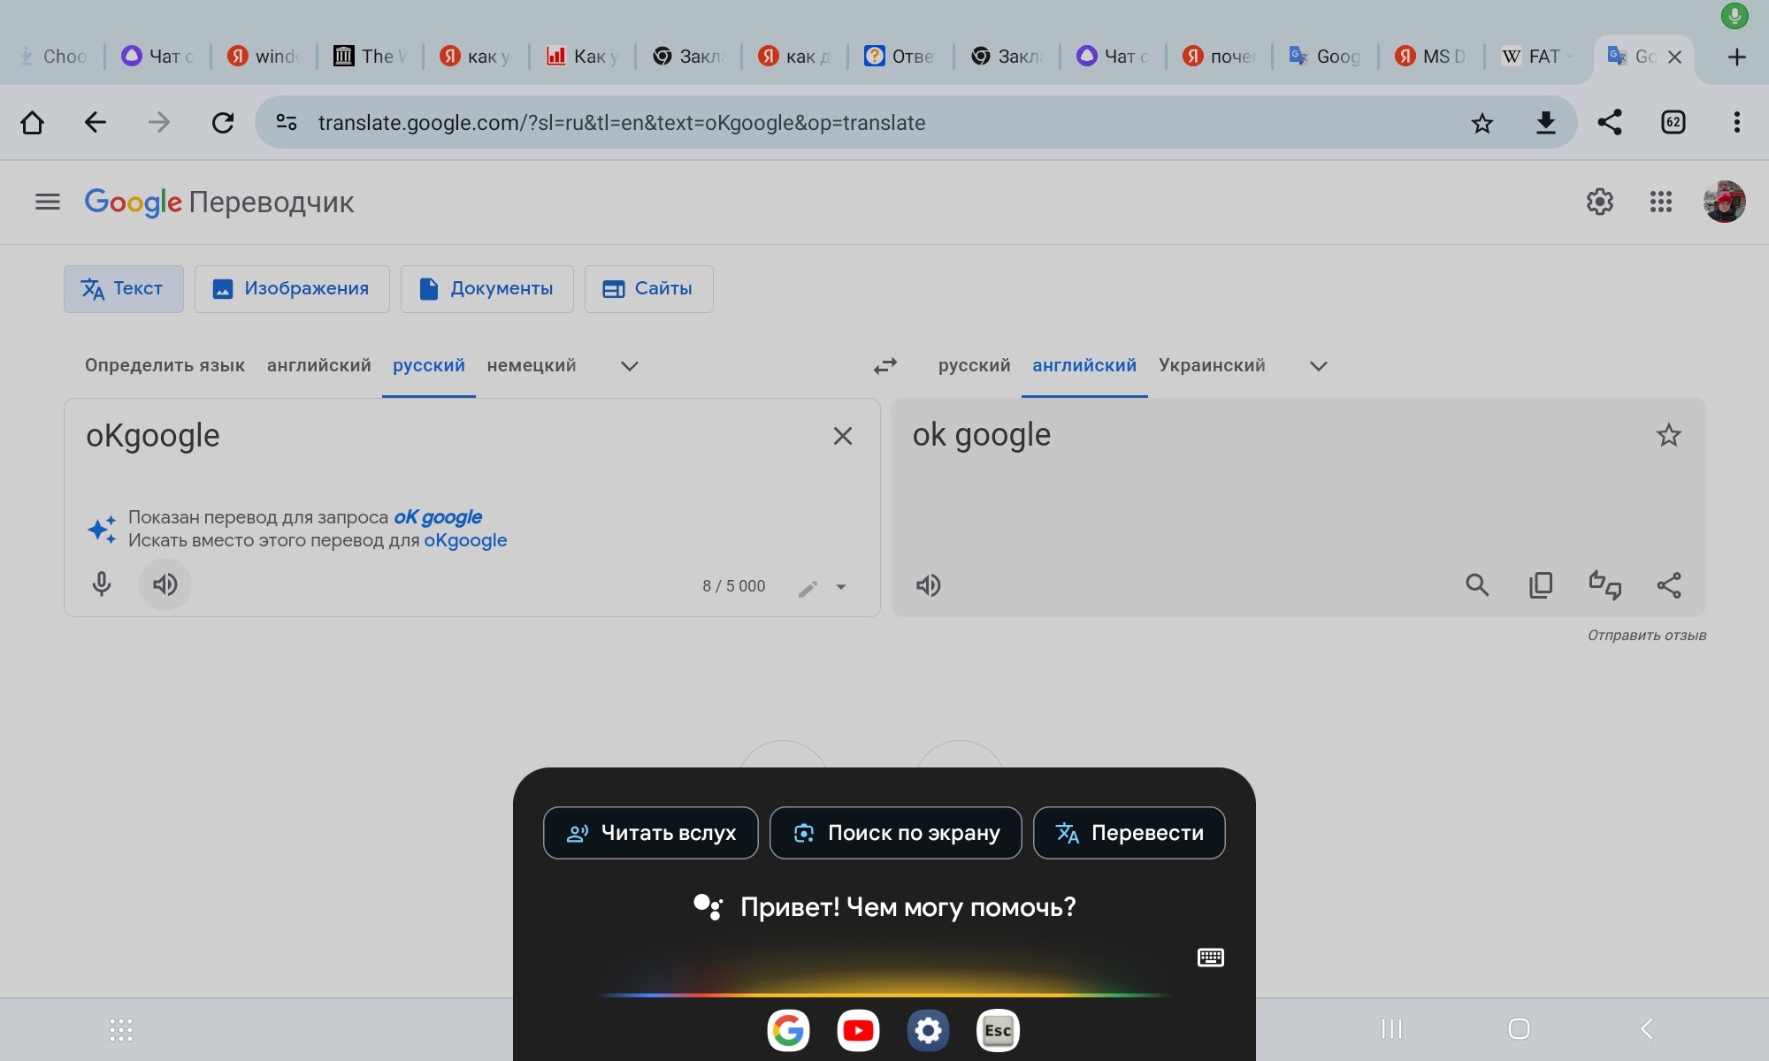Select английский as source language
This screenshot has height=1061, width=1769.
pyautogui.click(x=319, y=365)
